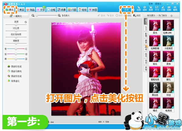The width and height of the screenshot is (182, 131).
Task: Select the 局部变色笔 tool
Action: 15,76
